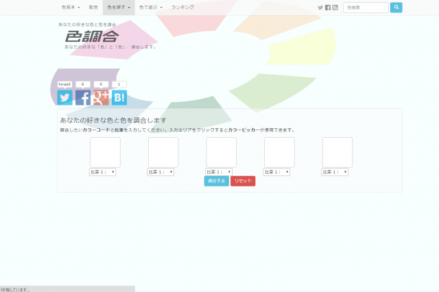Share via the Hatena B! button

(x=119, y=97)
